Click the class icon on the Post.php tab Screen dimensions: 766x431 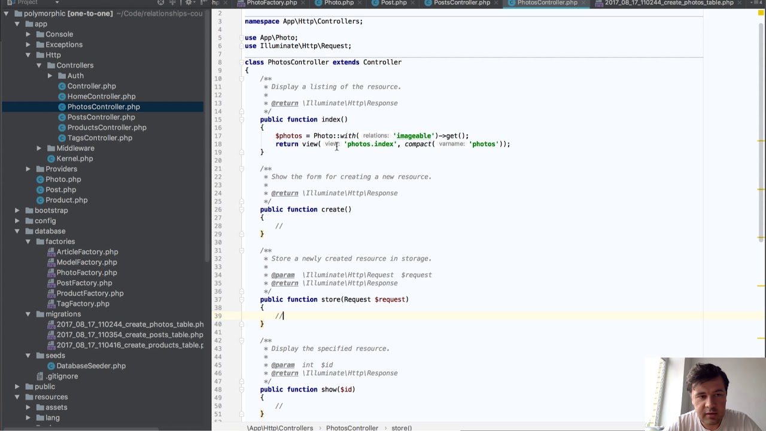[x=375, y=3]
